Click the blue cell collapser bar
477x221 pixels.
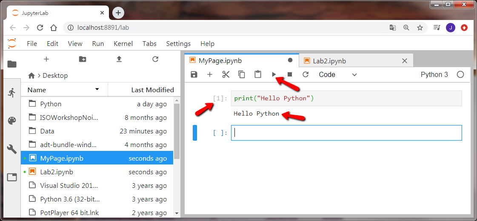[x=195, y=133]
